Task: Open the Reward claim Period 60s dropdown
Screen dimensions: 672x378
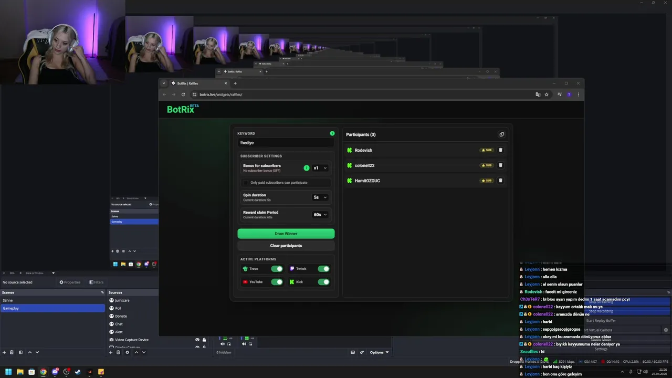Action: [x=320, y=215]
